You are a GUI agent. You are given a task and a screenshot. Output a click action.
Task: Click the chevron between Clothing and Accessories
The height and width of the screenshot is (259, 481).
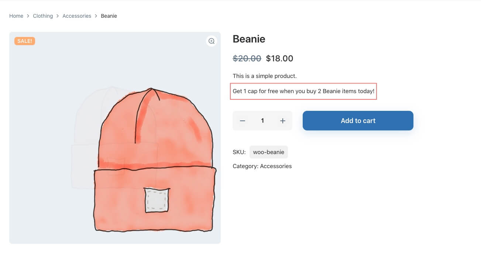[x=58, y=16]
